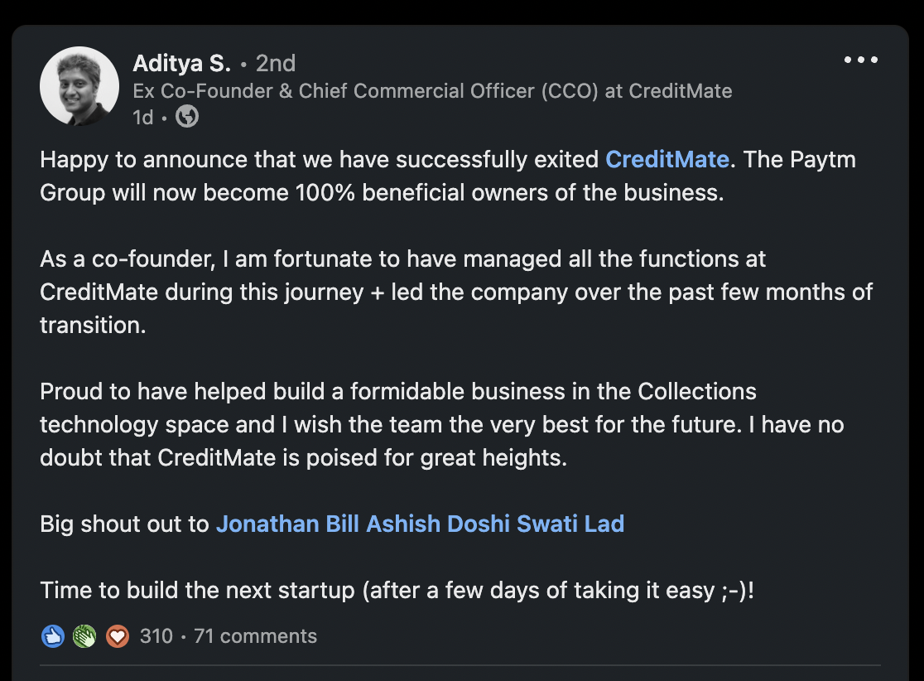Click the Ex Co-Founder & CCO headline
924x681 pixels.
coord(432,91)
